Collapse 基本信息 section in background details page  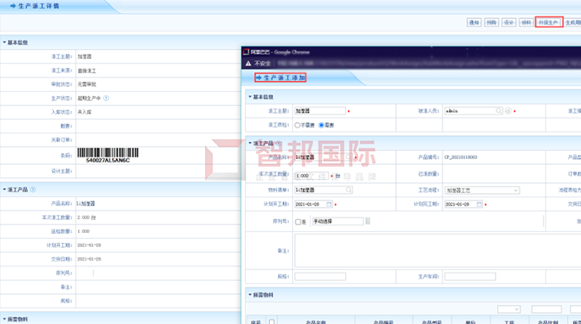click(4, 42)
